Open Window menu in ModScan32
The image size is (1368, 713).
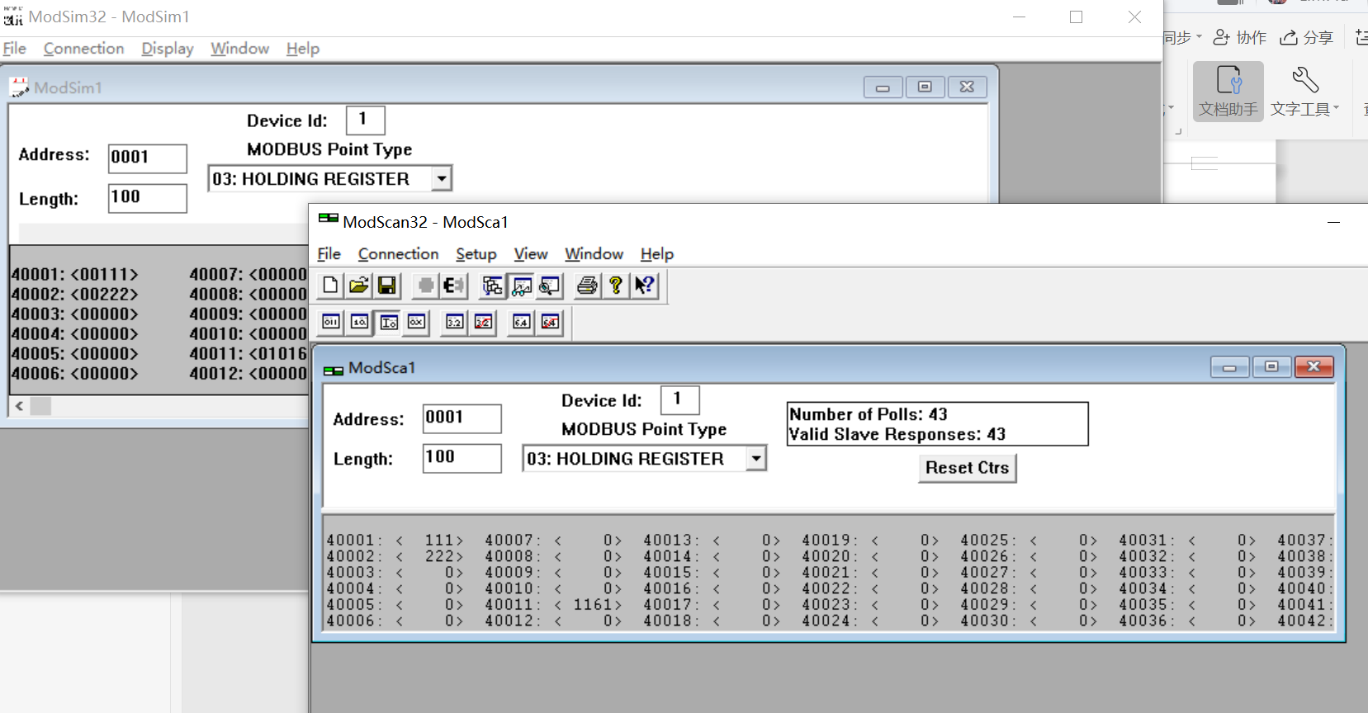594,254
